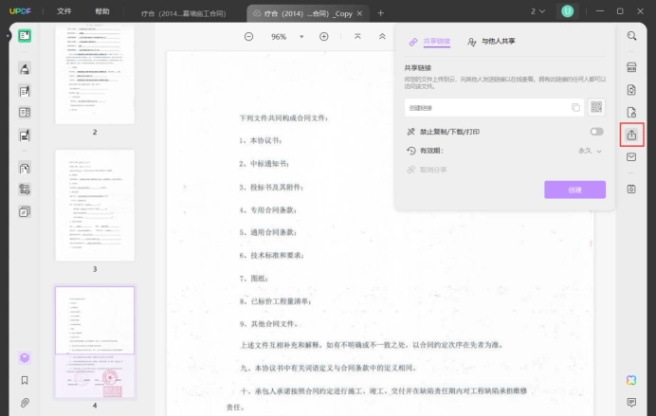Open the Page Tools layered icon
656x416 pixels.
click(25, 211)
